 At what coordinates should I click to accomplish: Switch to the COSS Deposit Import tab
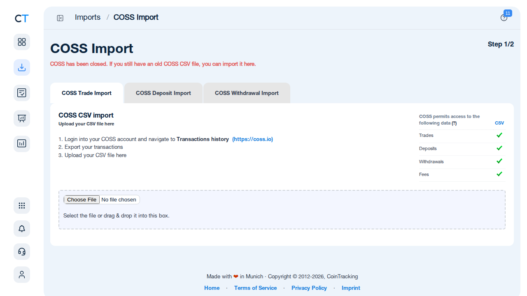pyautogui.click(x=163, y=93)
